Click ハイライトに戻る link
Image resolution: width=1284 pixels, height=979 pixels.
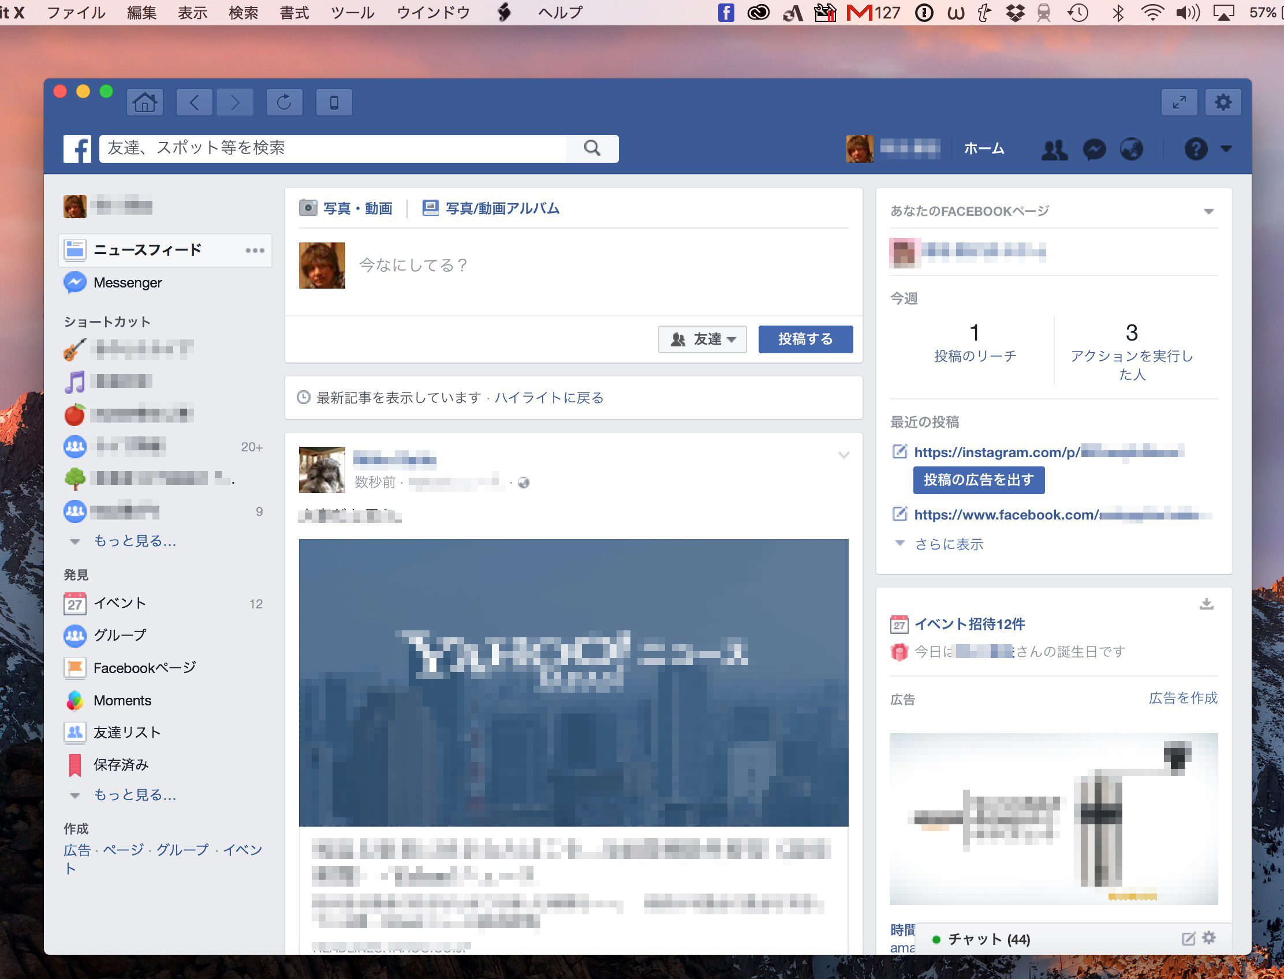coord(549,398)
